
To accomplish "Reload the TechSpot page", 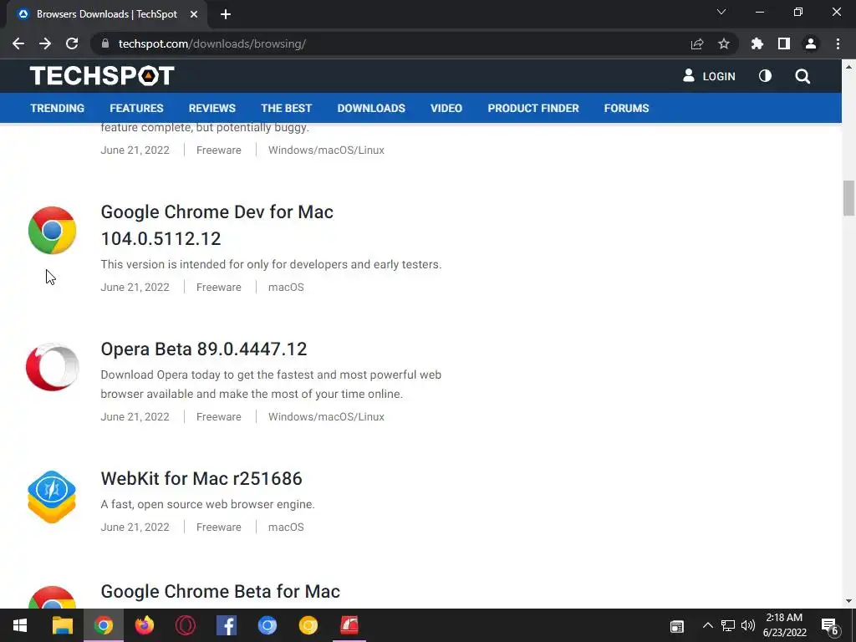I will click(72, 43).
